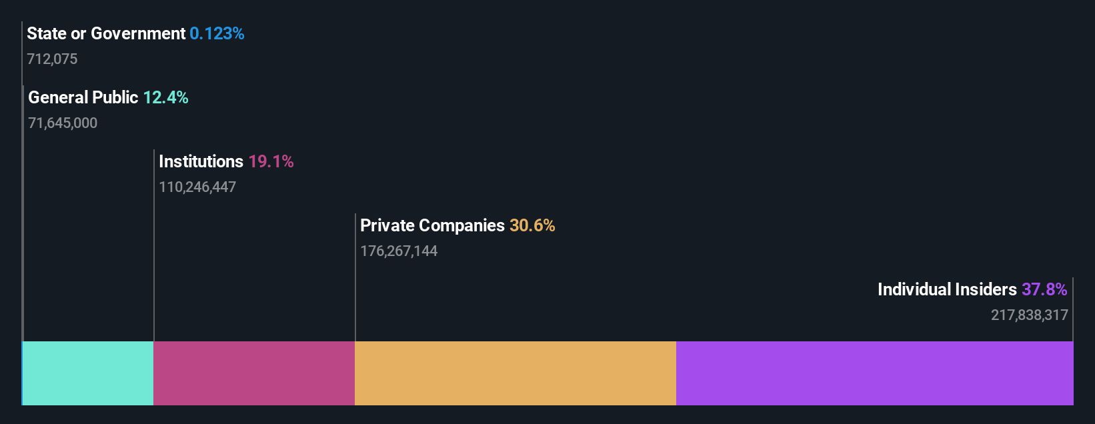
Task: Select the 71,645,000 share count
Action: point(63,123)
